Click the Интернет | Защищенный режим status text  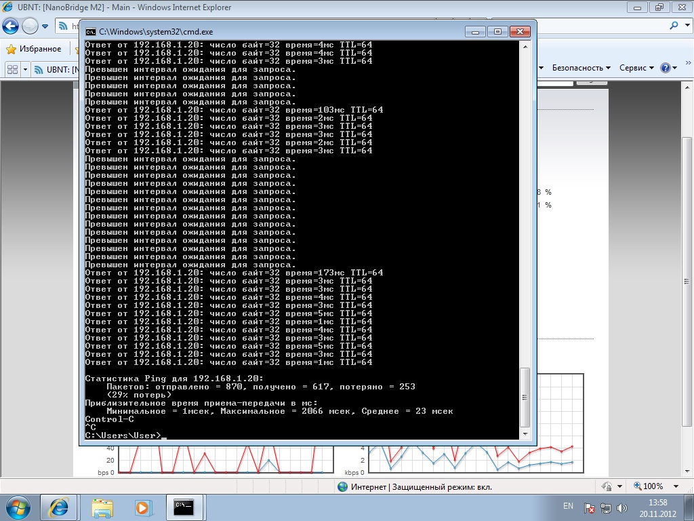(422, 487)
